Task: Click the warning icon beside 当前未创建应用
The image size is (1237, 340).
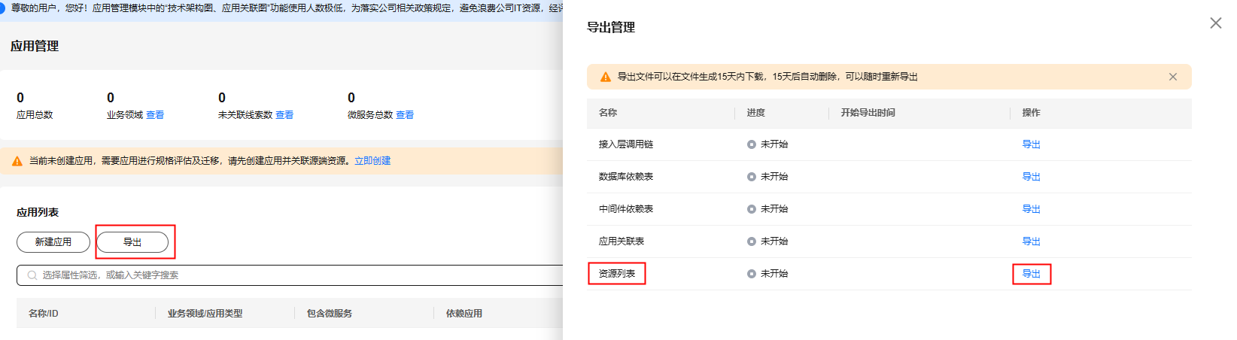Action: [x=17, y=161]
